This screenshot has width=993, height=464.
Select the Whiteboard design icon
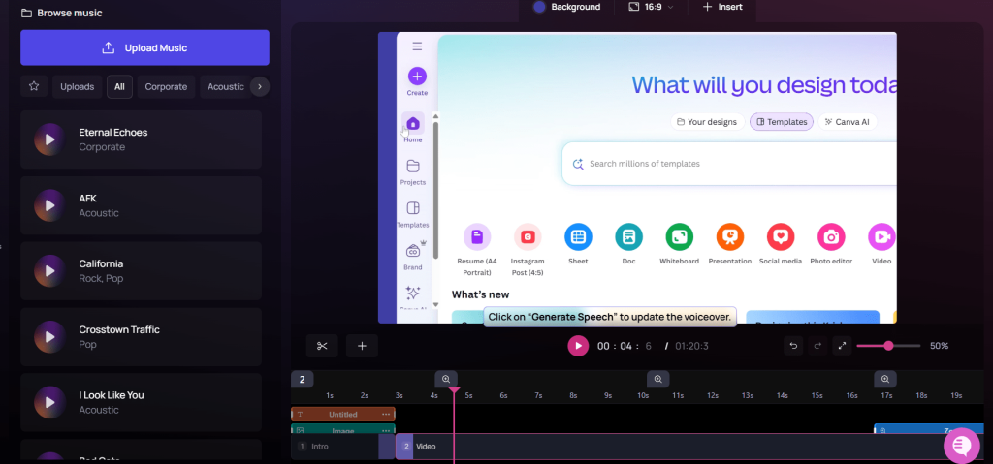[679, 237]
